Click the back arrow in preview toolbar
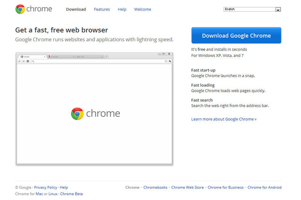This screenshot has height=200, width=301. 20,62
